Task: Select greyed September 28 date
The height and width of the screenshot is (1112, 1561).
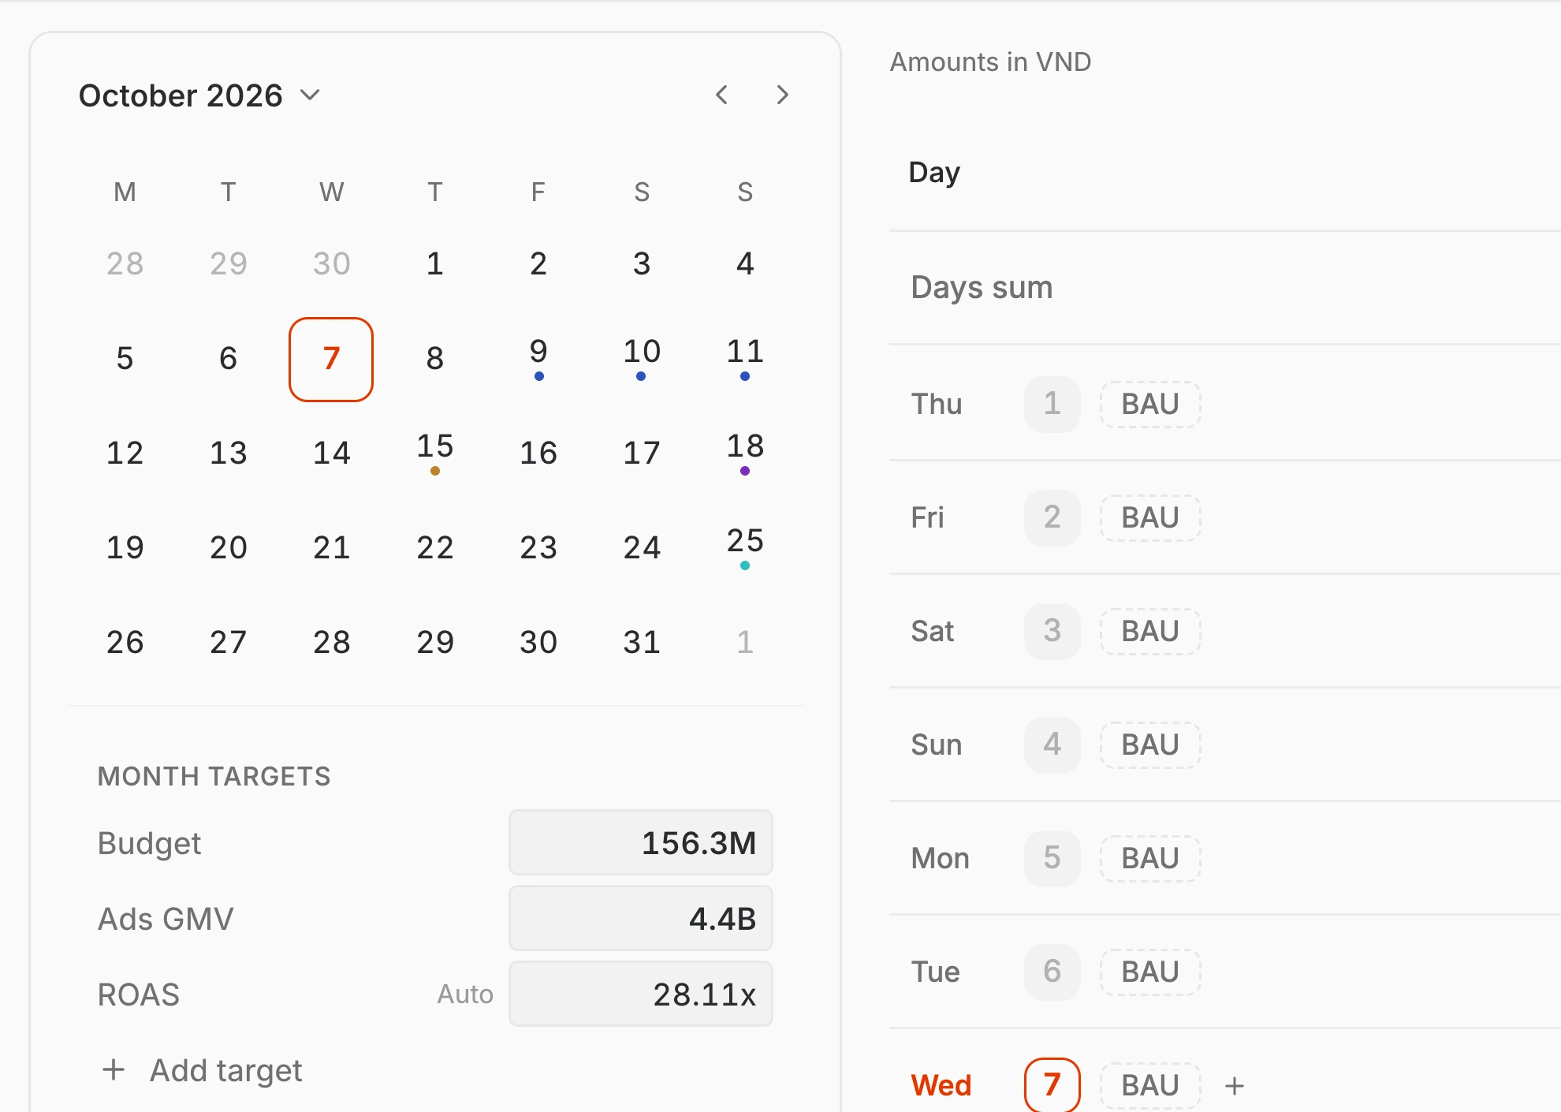Action: (x=125, y=263)
